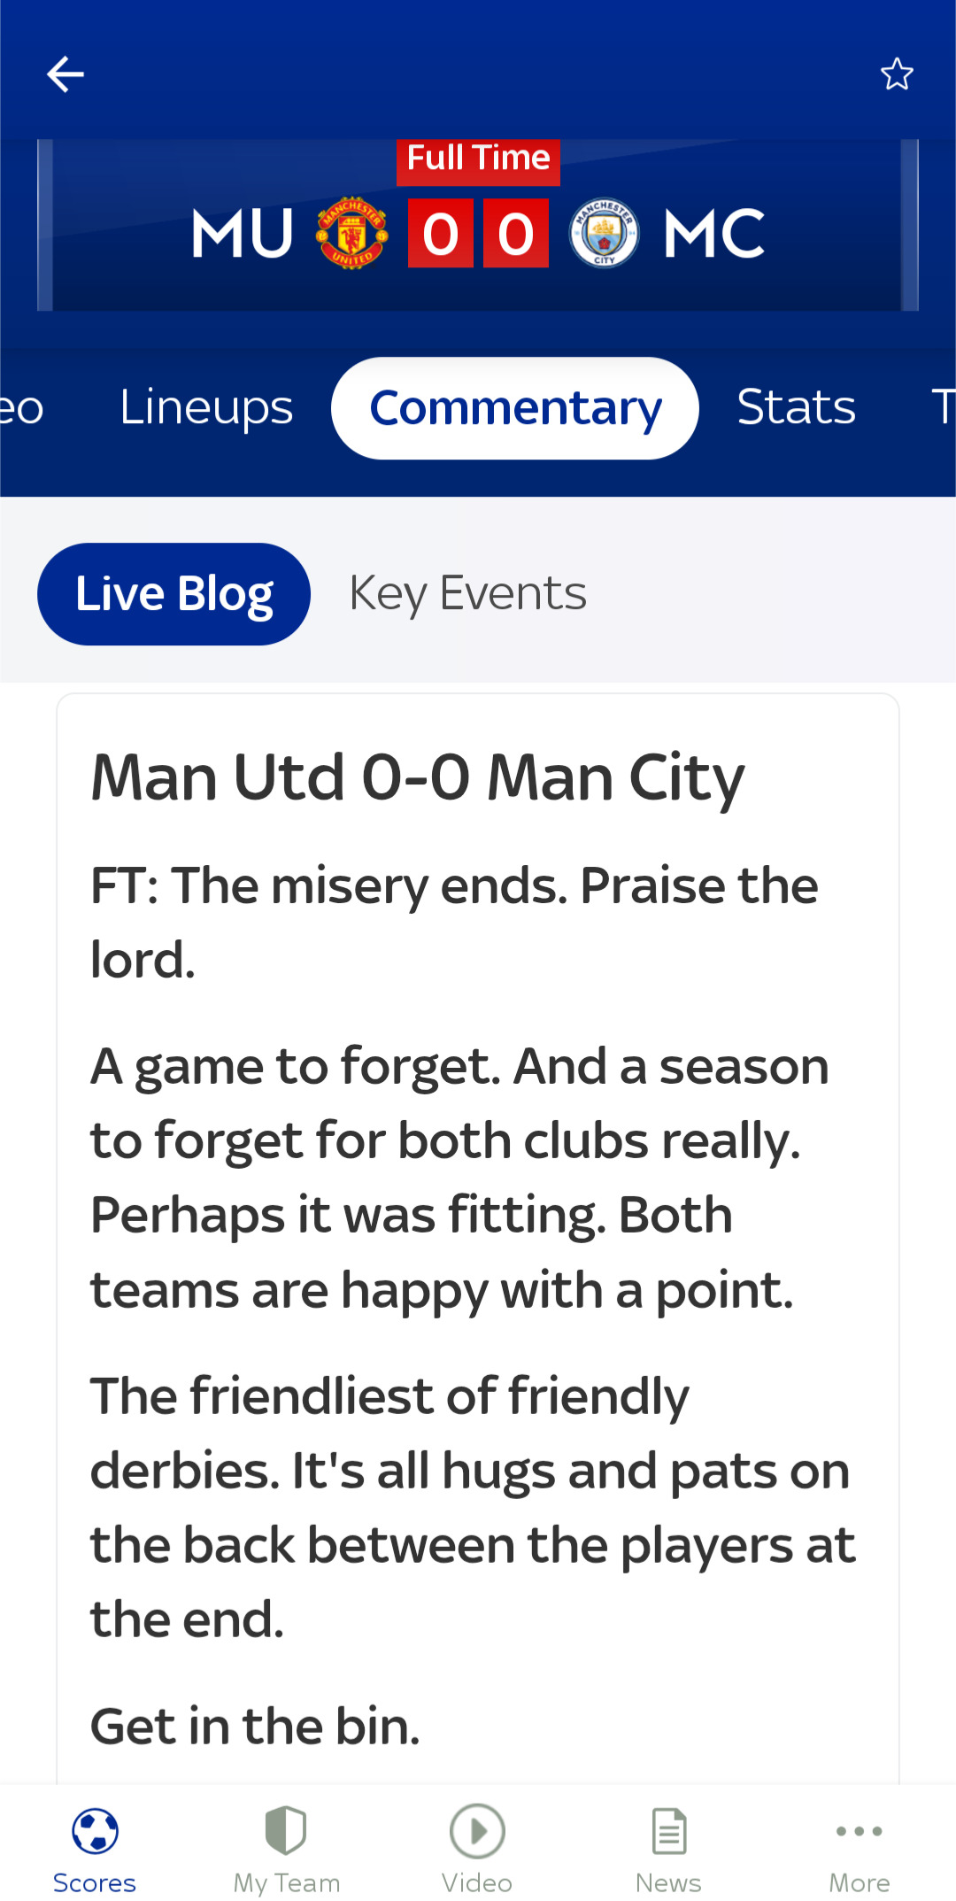The height and width of the screenshot is (1901, 956).
Task: Open the My Team shield icon
Action: click(x=286, y=1830)
